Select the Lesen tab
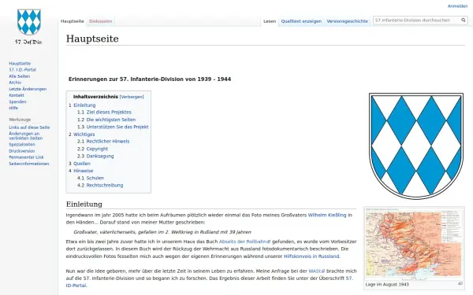Viewport: 473px width, 295px height. click(x=270, y=21)
